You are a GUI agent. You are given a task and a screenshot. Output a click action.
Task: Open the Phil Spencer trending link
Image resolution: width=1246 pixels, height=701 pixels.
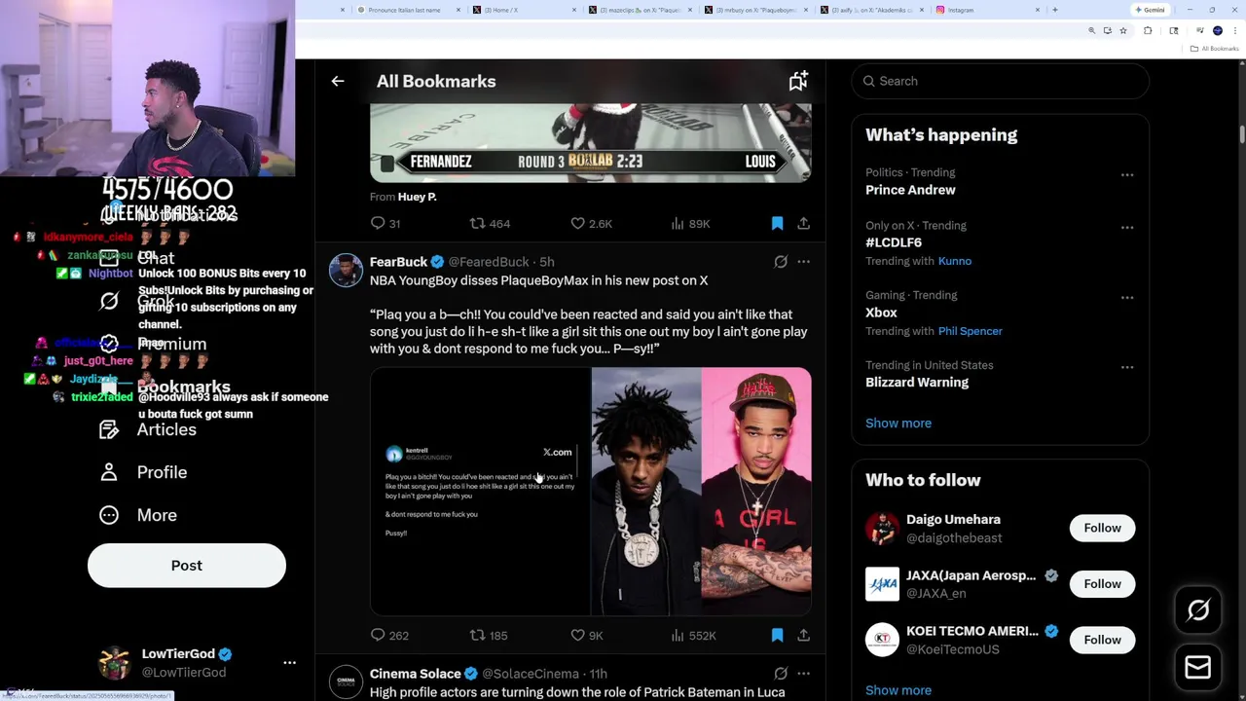click(971, 331)
